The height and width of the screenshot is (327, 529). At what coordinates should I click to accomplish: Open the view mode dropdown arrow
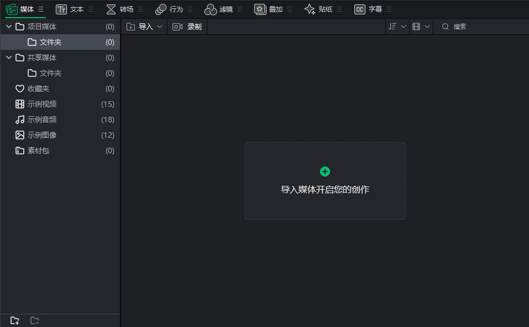[427, 27]
